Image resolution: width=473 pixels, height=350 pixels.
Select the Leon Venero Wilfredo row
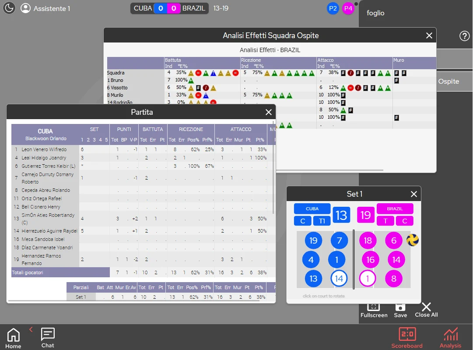coord(143,149)
